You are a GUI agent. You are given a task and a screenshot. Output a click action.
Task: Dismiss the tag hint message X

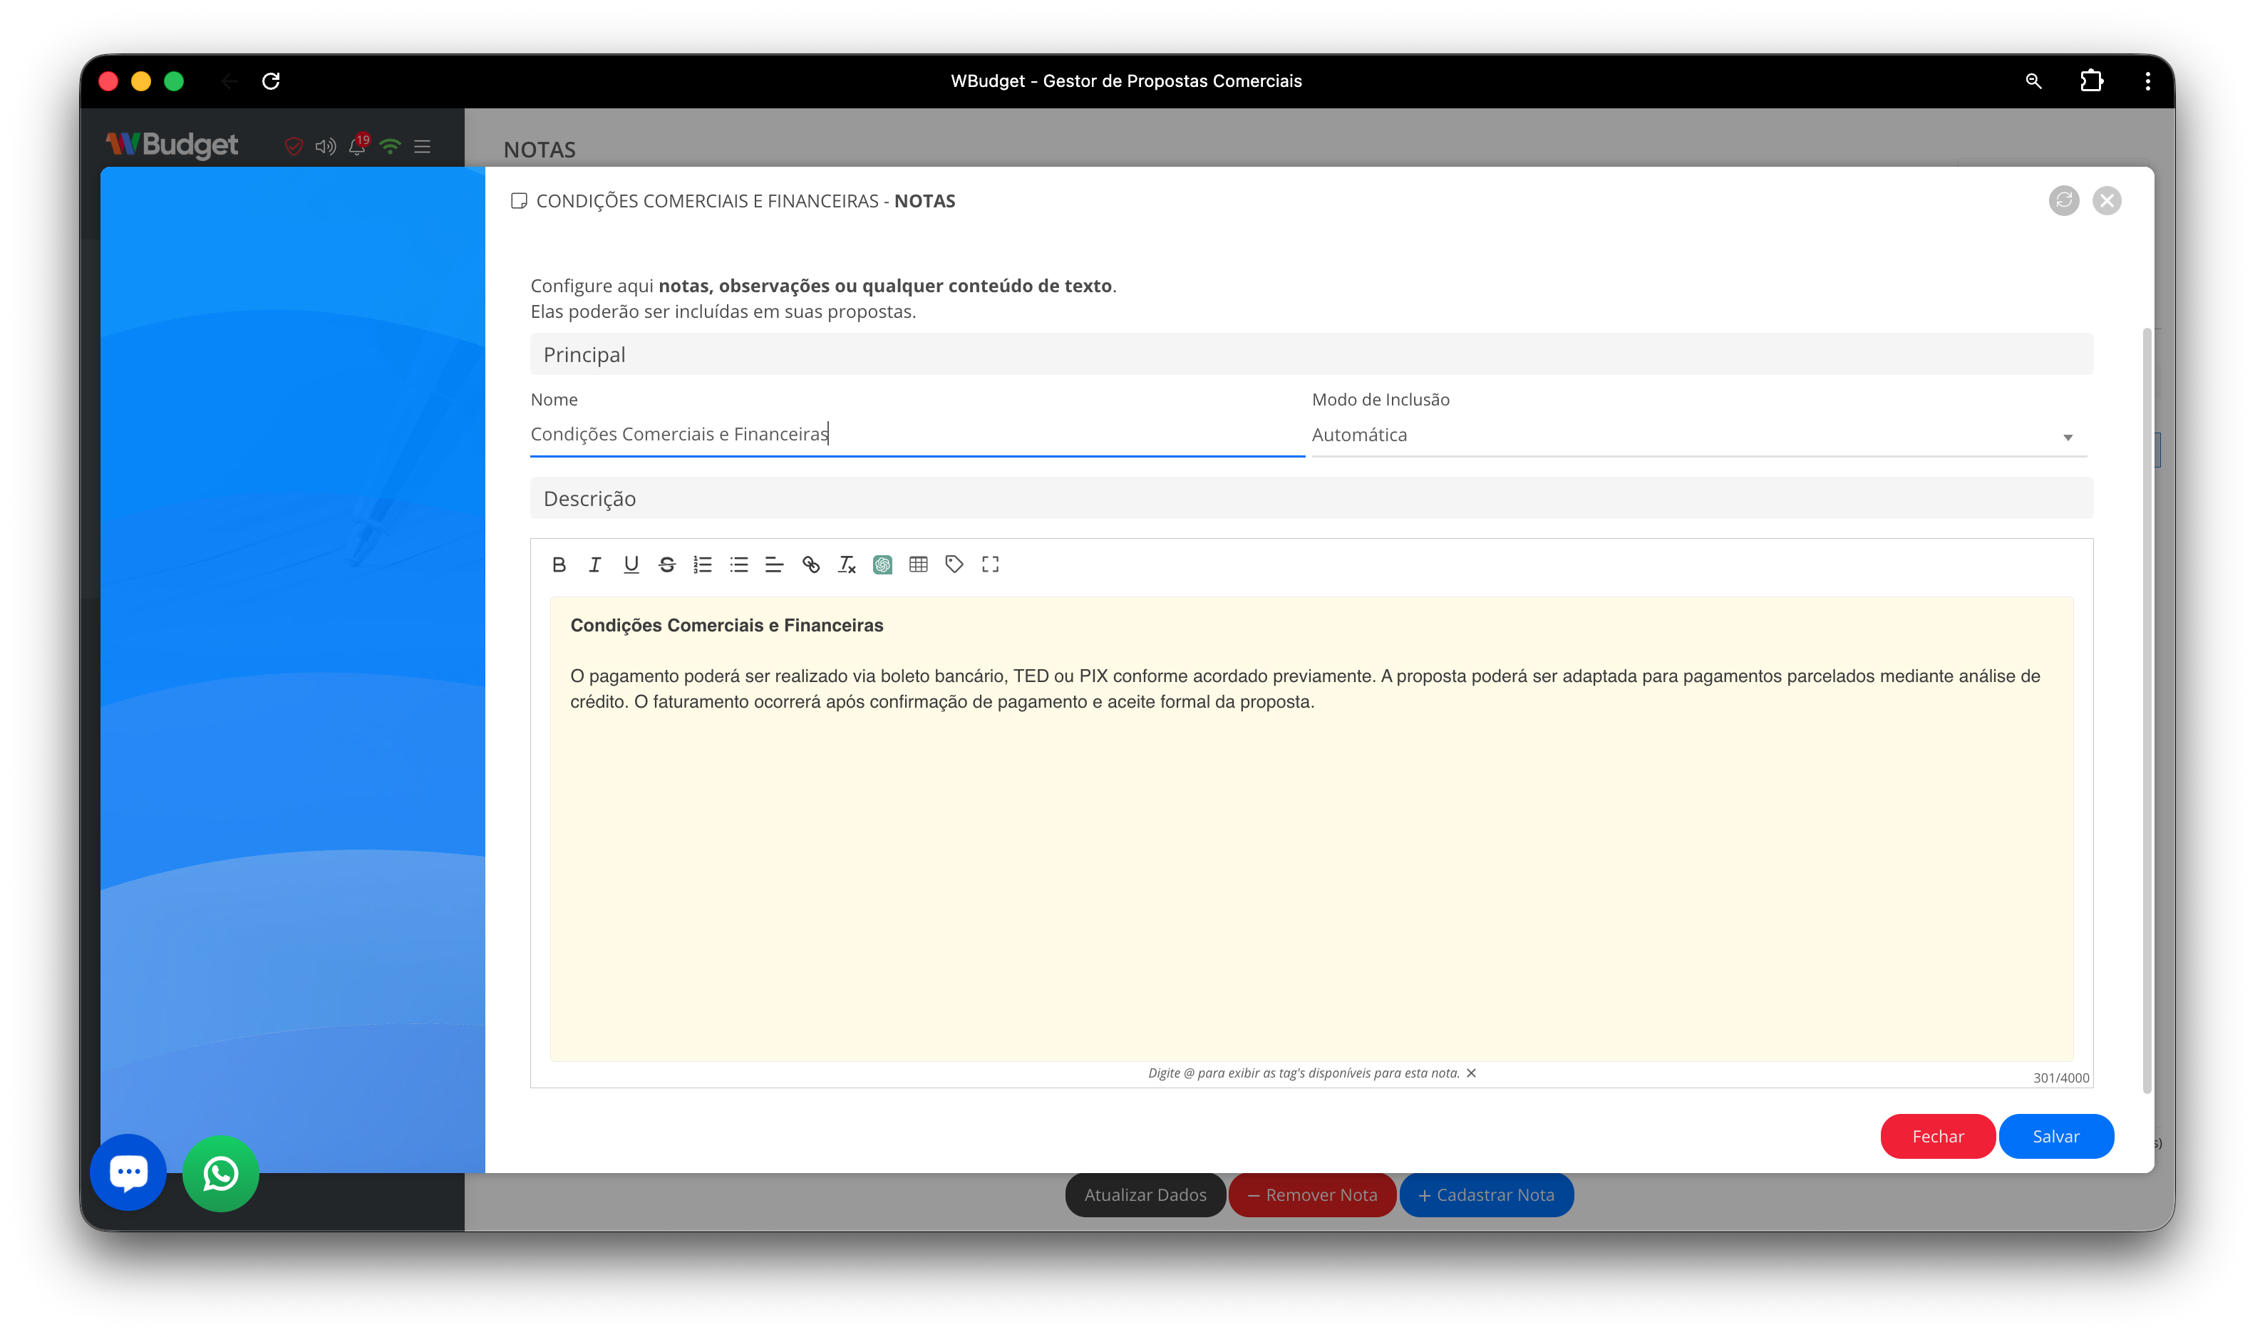pos(1471,1073)
